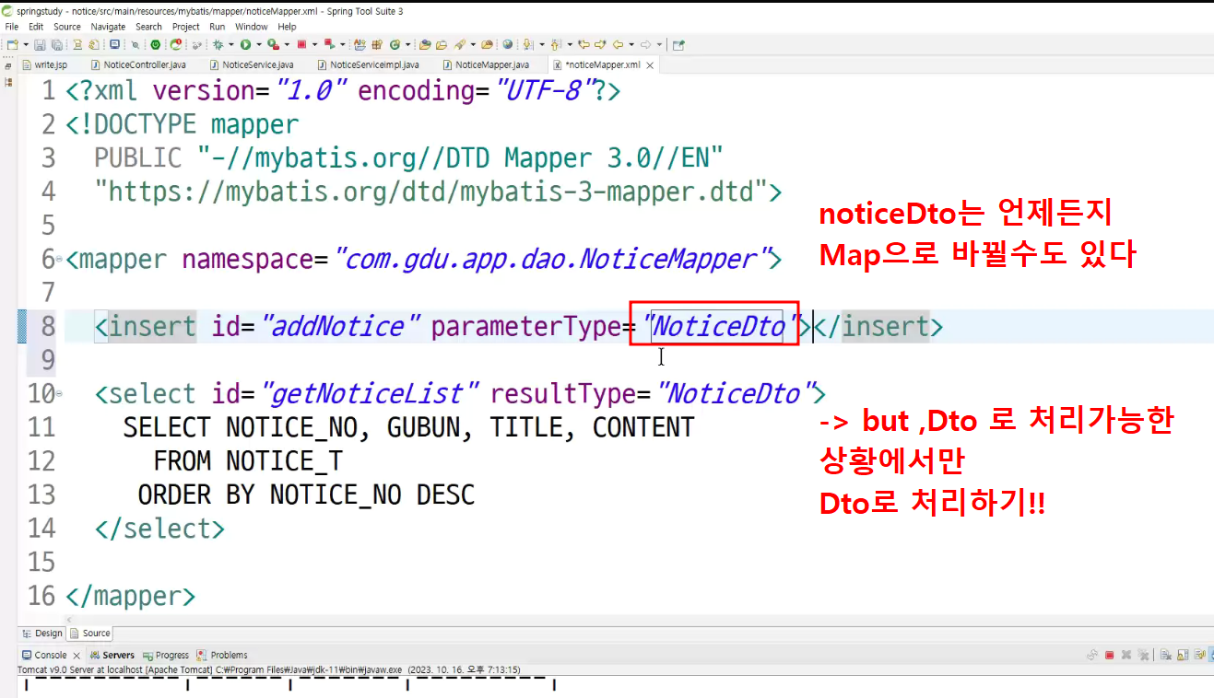Collapse the select element fold on line 10
The image size is (1214, 698).
click(60, 395)
